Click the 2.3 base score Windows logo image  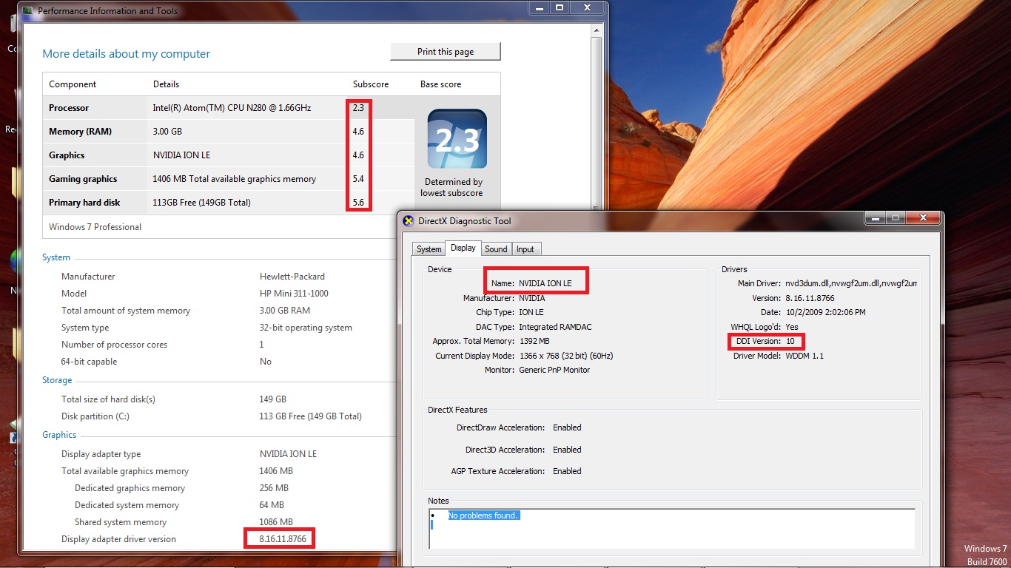pos(457,139)
